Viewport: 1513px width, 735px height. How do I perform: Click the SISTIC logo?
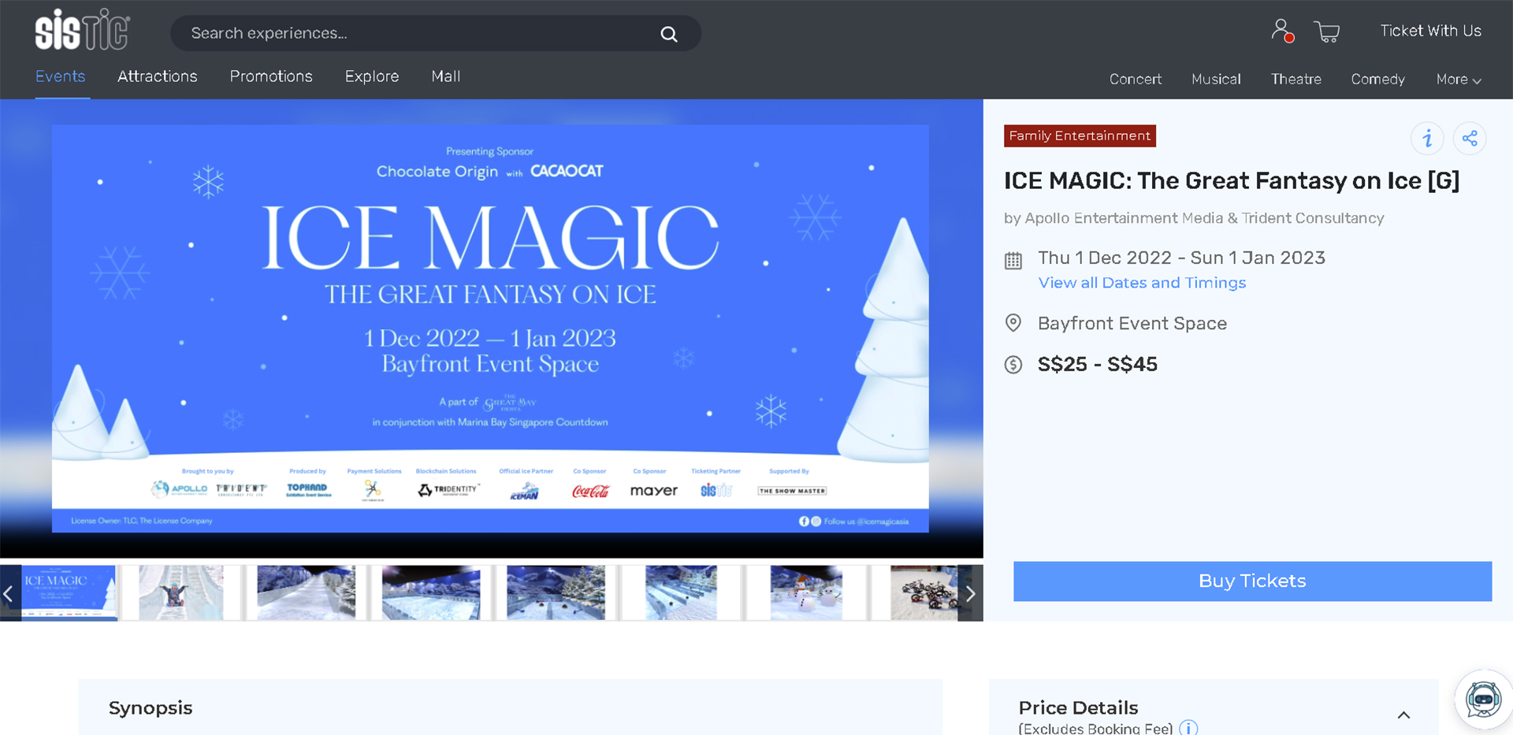83,31
